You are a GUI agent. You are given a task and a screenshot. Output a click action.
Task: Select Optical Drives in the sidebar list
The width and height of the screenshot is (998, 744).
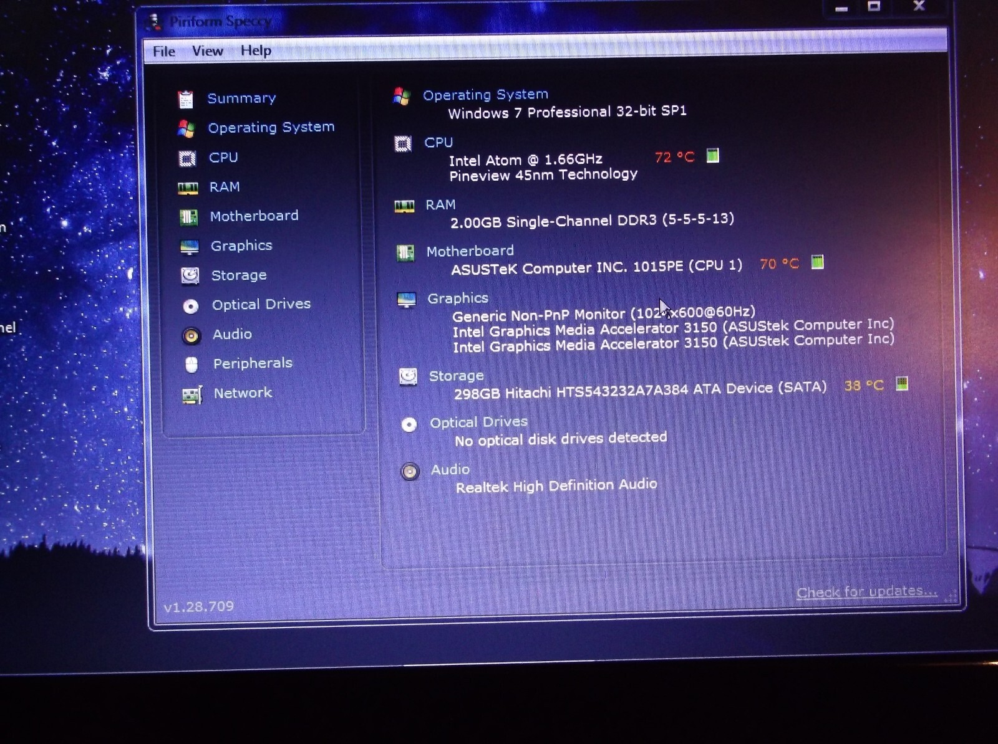261,304
